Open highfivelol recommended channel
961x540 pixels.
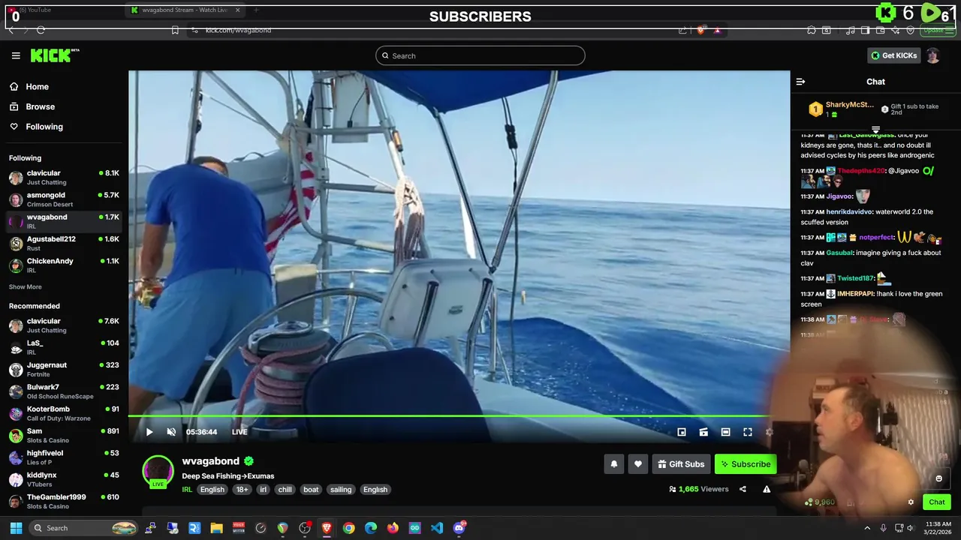point(64,457)
